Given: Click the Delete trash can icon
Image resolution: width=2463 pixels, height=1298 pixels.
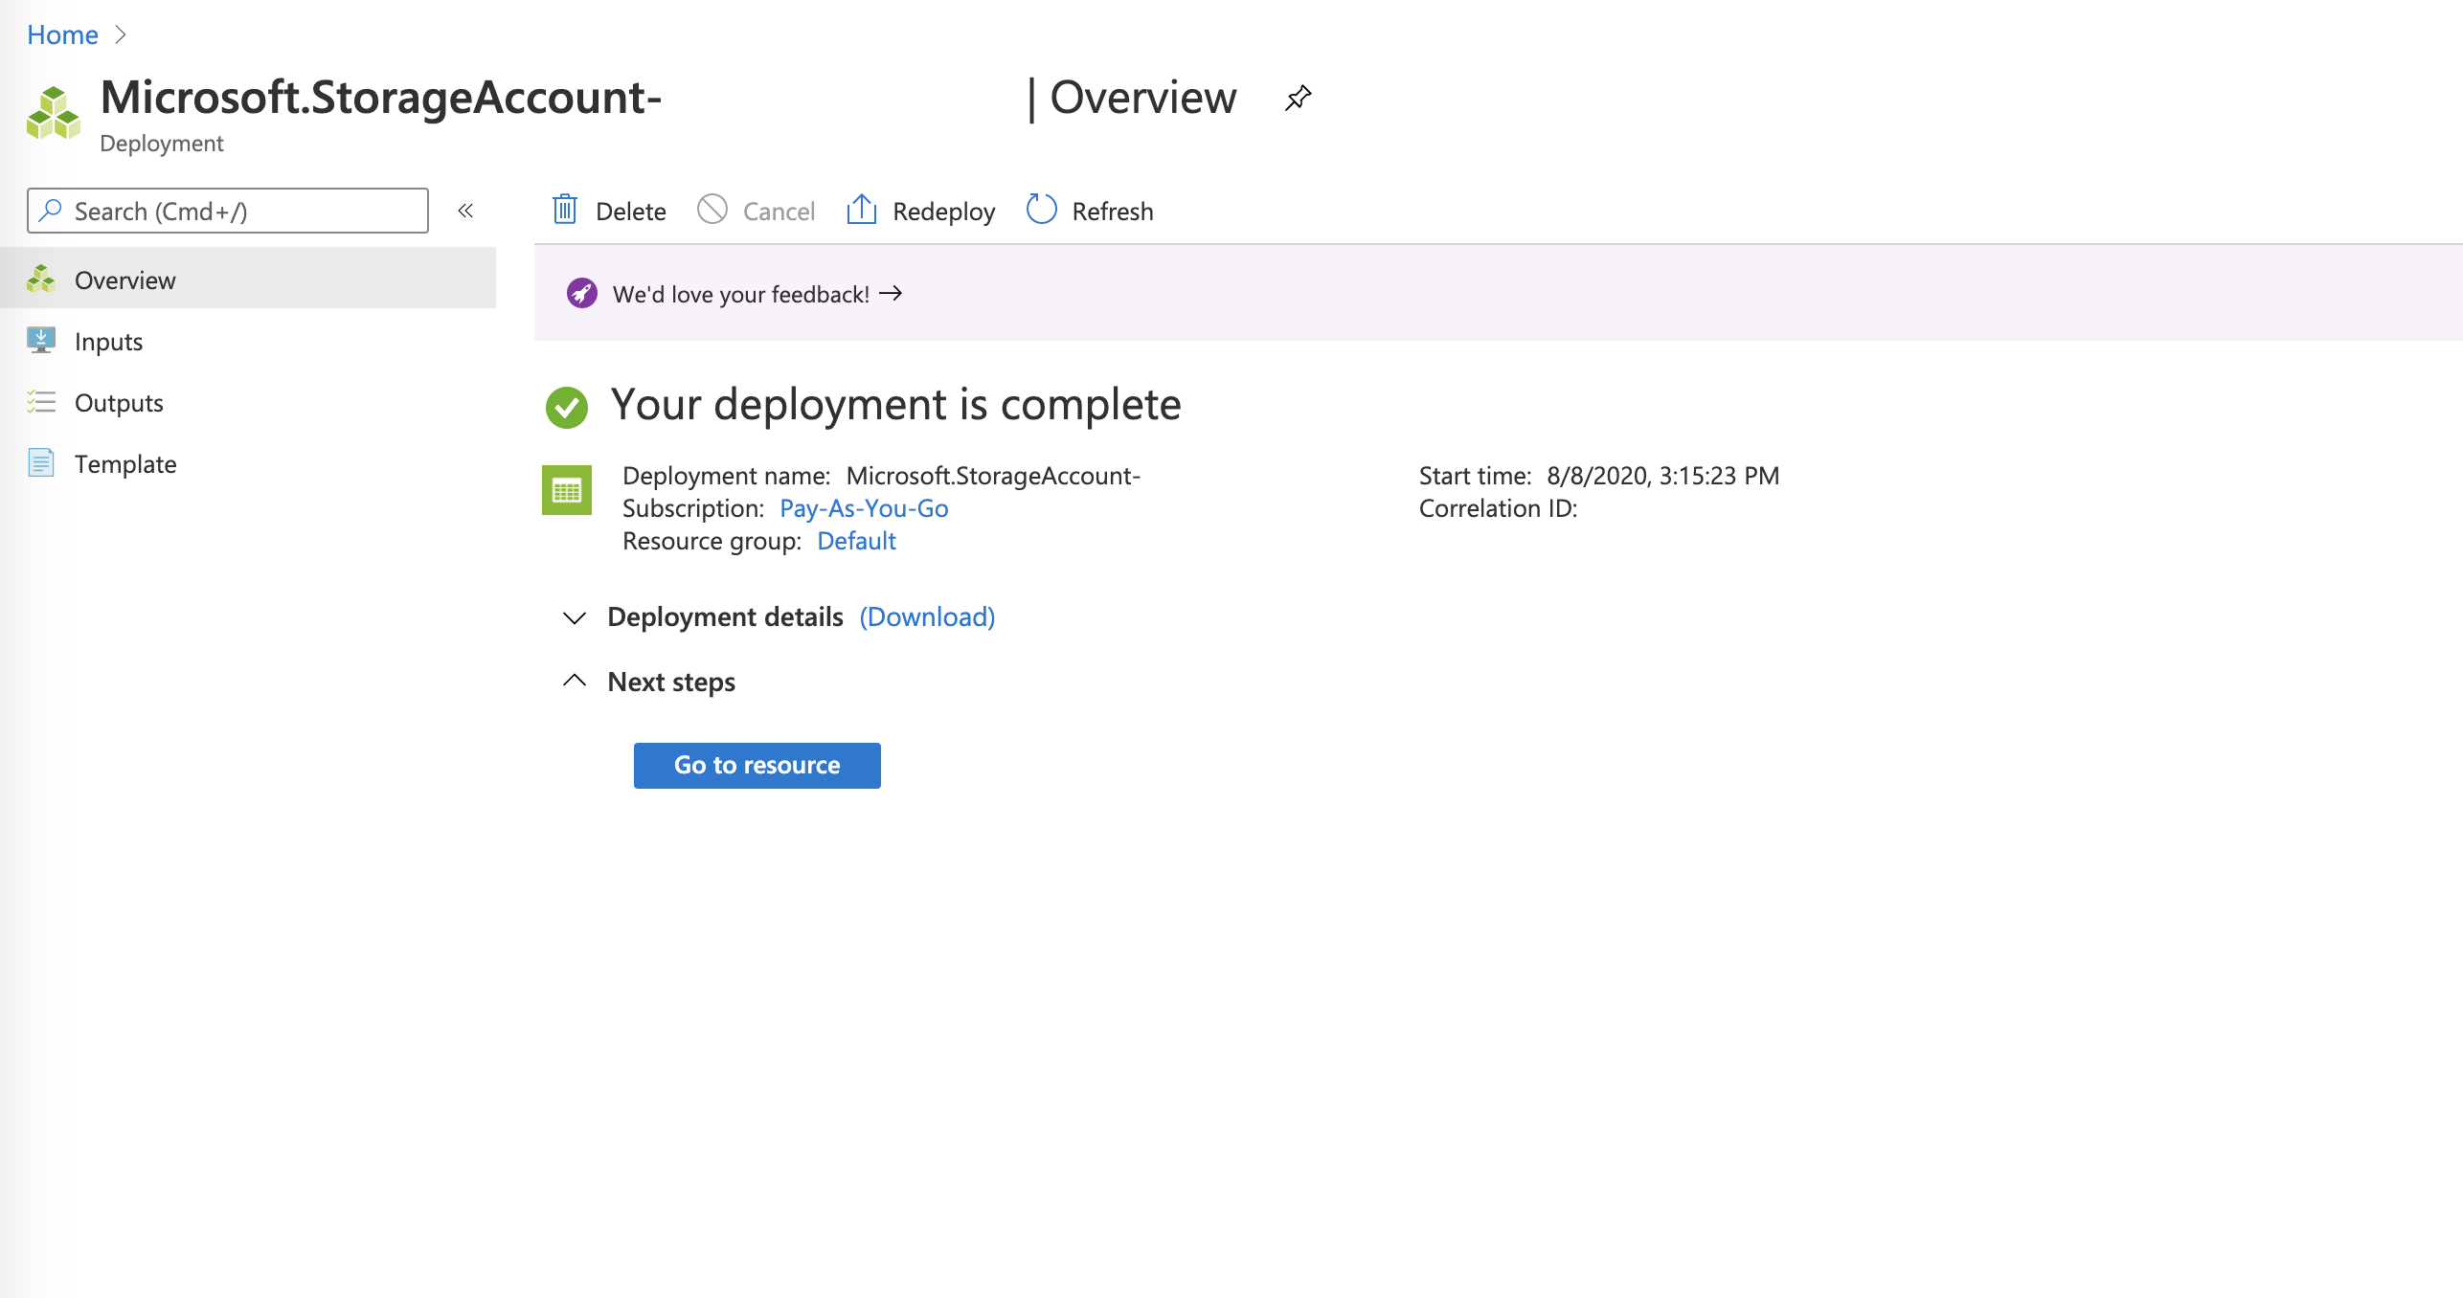Looking at the screenshot, I should click(565, 210).
